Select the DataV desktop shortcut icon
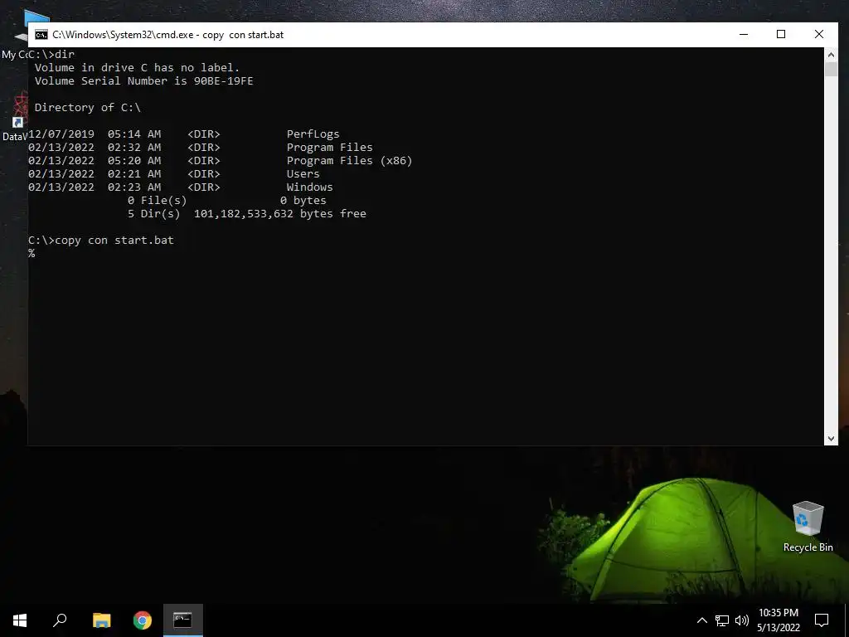This screenshot has height=637, width=849. (x=15, y=118)
